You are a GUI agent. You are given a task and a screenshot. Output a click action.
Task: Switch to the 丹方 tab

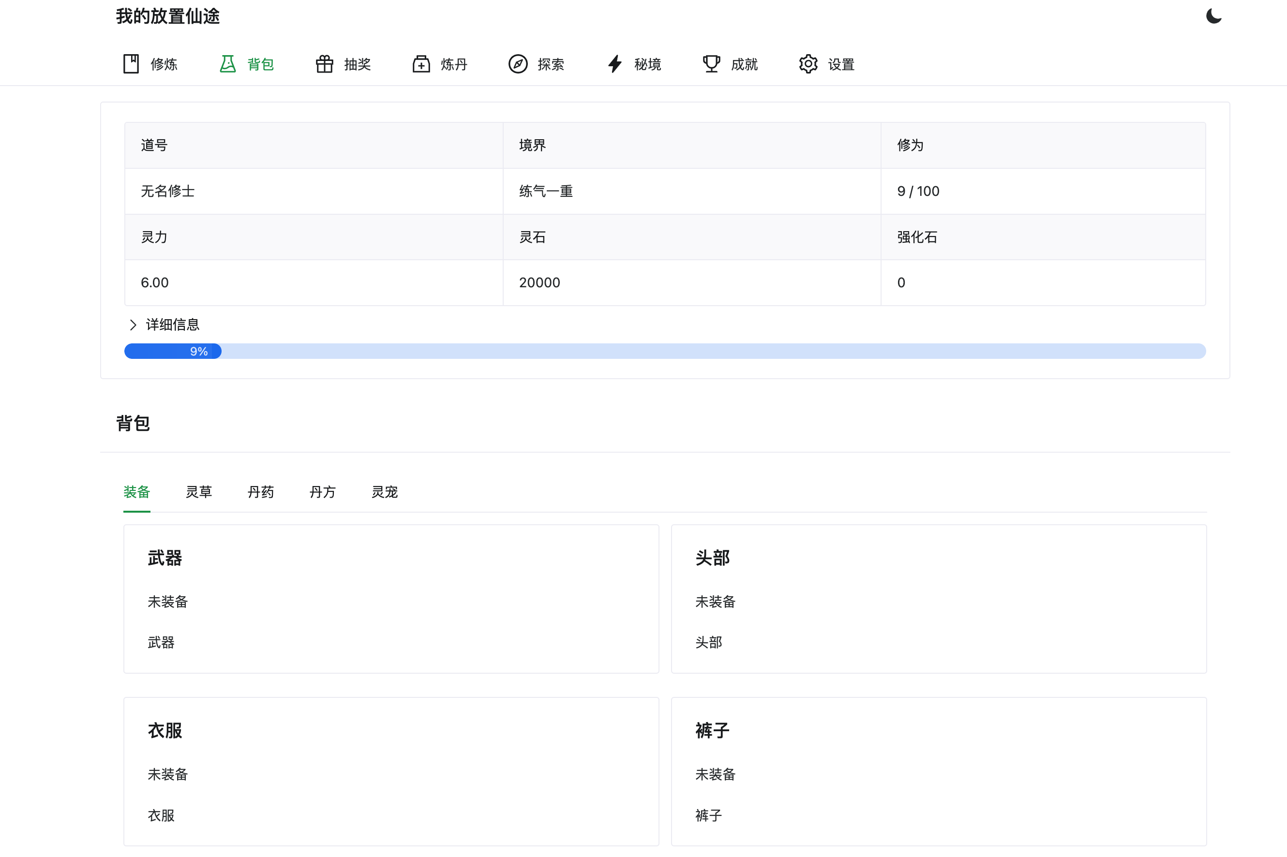click(323, 492)
